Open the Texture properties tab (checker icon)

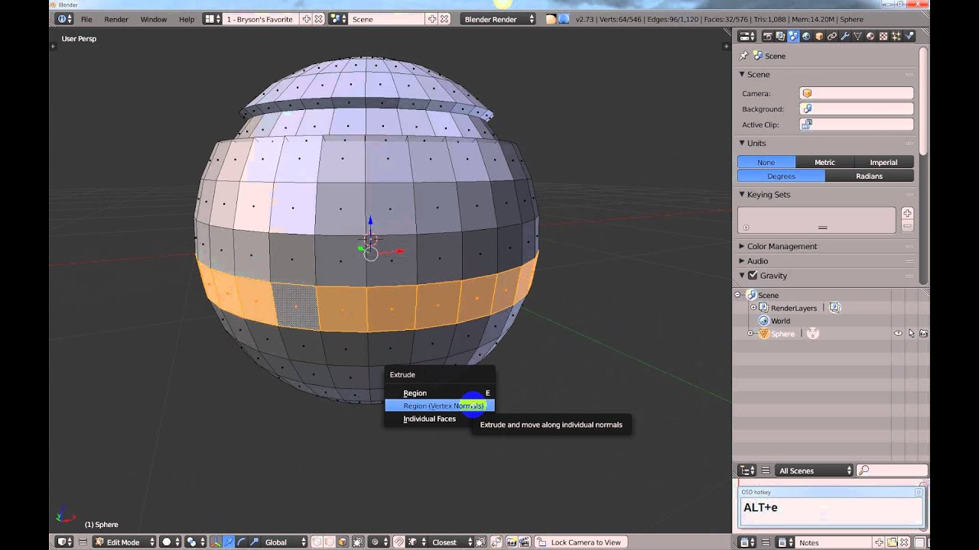click(x=883, y=36)
